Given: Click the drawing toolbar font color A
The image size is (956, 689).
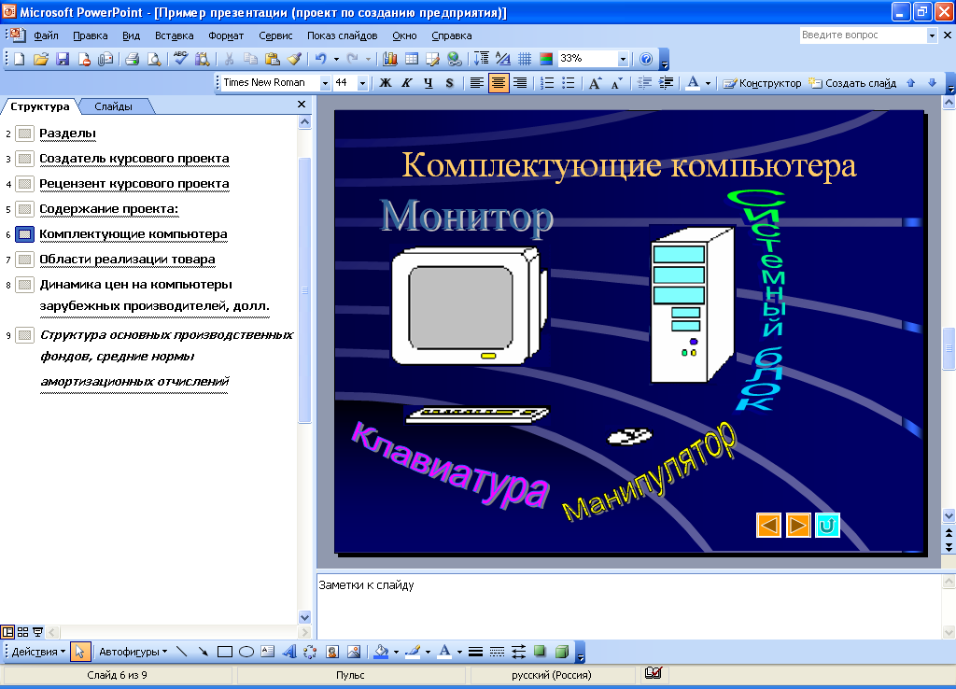Looking at the screenshot, I should [444, 652].
